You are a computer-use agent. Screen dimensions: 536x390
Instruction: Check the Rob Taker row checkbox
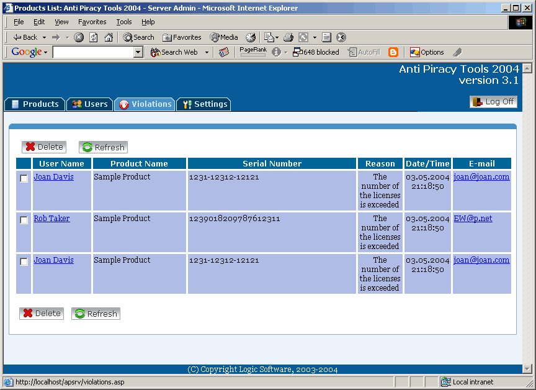click(24, 220)
